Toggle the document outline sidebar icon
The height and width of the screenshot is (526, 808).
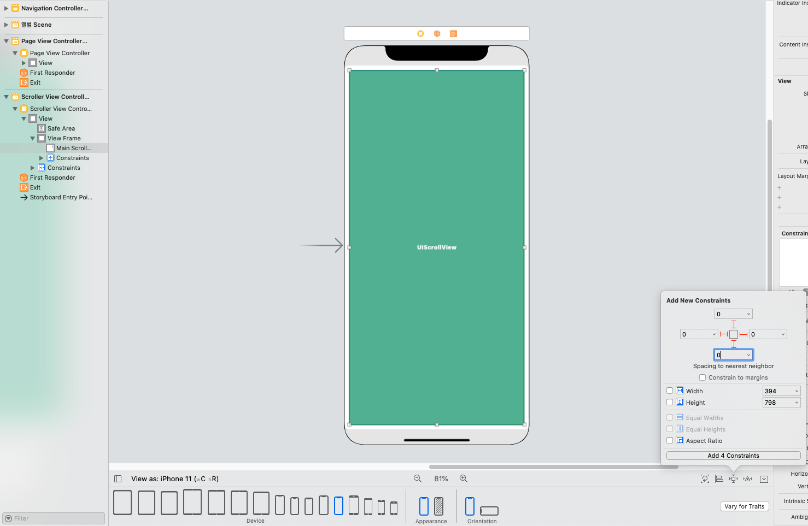tap(118, 479)
